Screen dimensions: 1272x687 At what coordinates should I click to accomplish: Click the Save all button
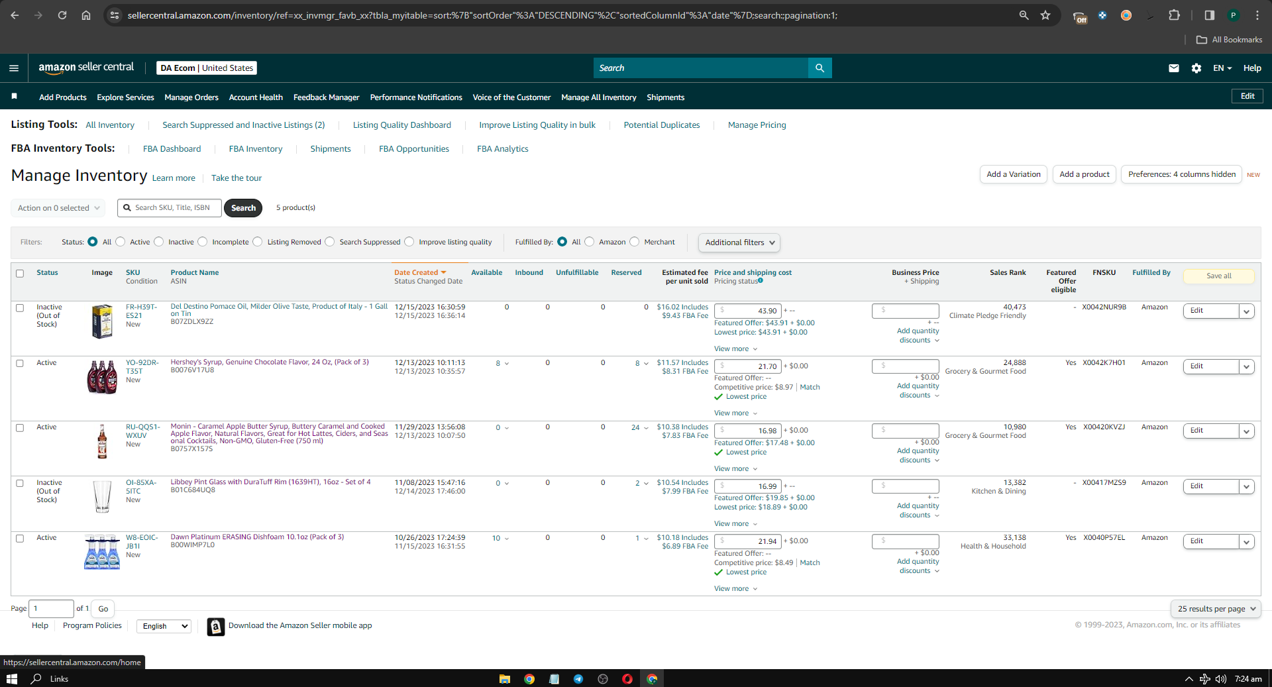pyautogui.click(x=1219, y=276)
